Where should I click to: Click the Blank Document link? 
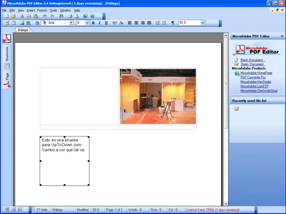point(252,60)
